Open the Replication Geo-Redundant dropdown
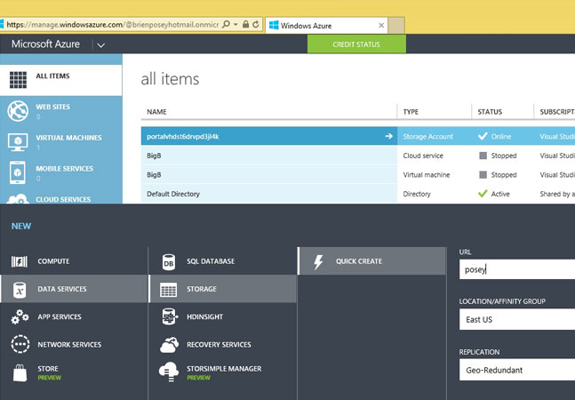575x400 pixels. tap(517, 370)
